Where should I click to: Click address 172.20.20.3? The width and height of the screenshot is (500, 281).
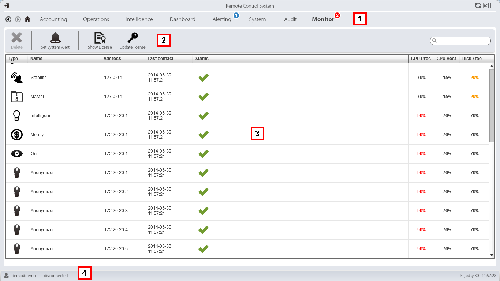click(116, 211)
